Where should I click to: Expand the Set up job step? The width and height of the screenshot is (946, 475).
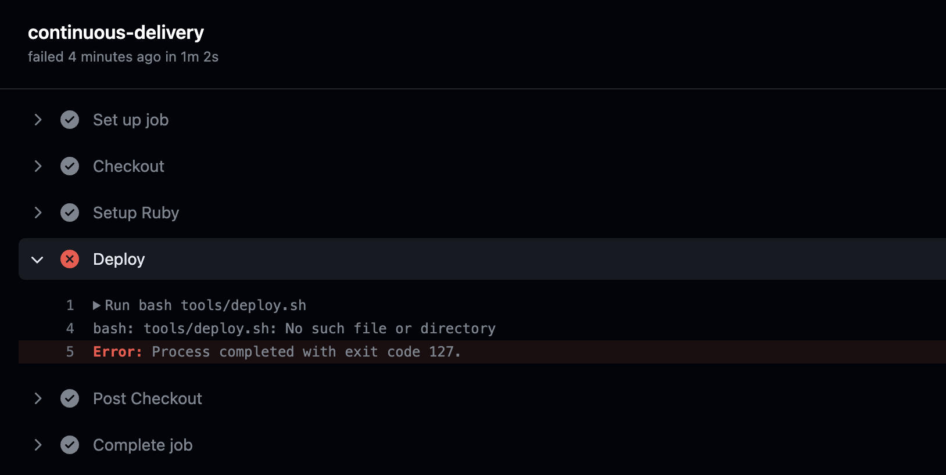click(x=38, y=120)
